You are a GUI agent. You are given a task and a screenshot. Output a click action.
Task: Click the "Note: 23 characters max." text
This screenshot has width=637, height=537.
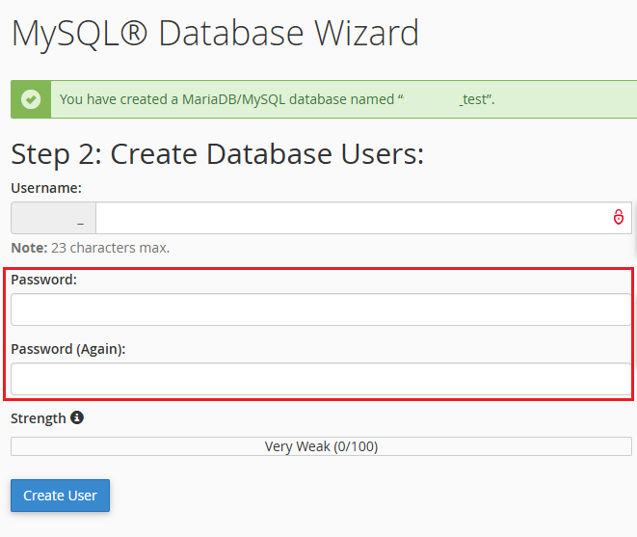(91, 248)
